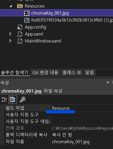Select the fed83f319f334a3b12c992b3813c9fb0 (1) file

pyautogui.click(x=72, y=20)
